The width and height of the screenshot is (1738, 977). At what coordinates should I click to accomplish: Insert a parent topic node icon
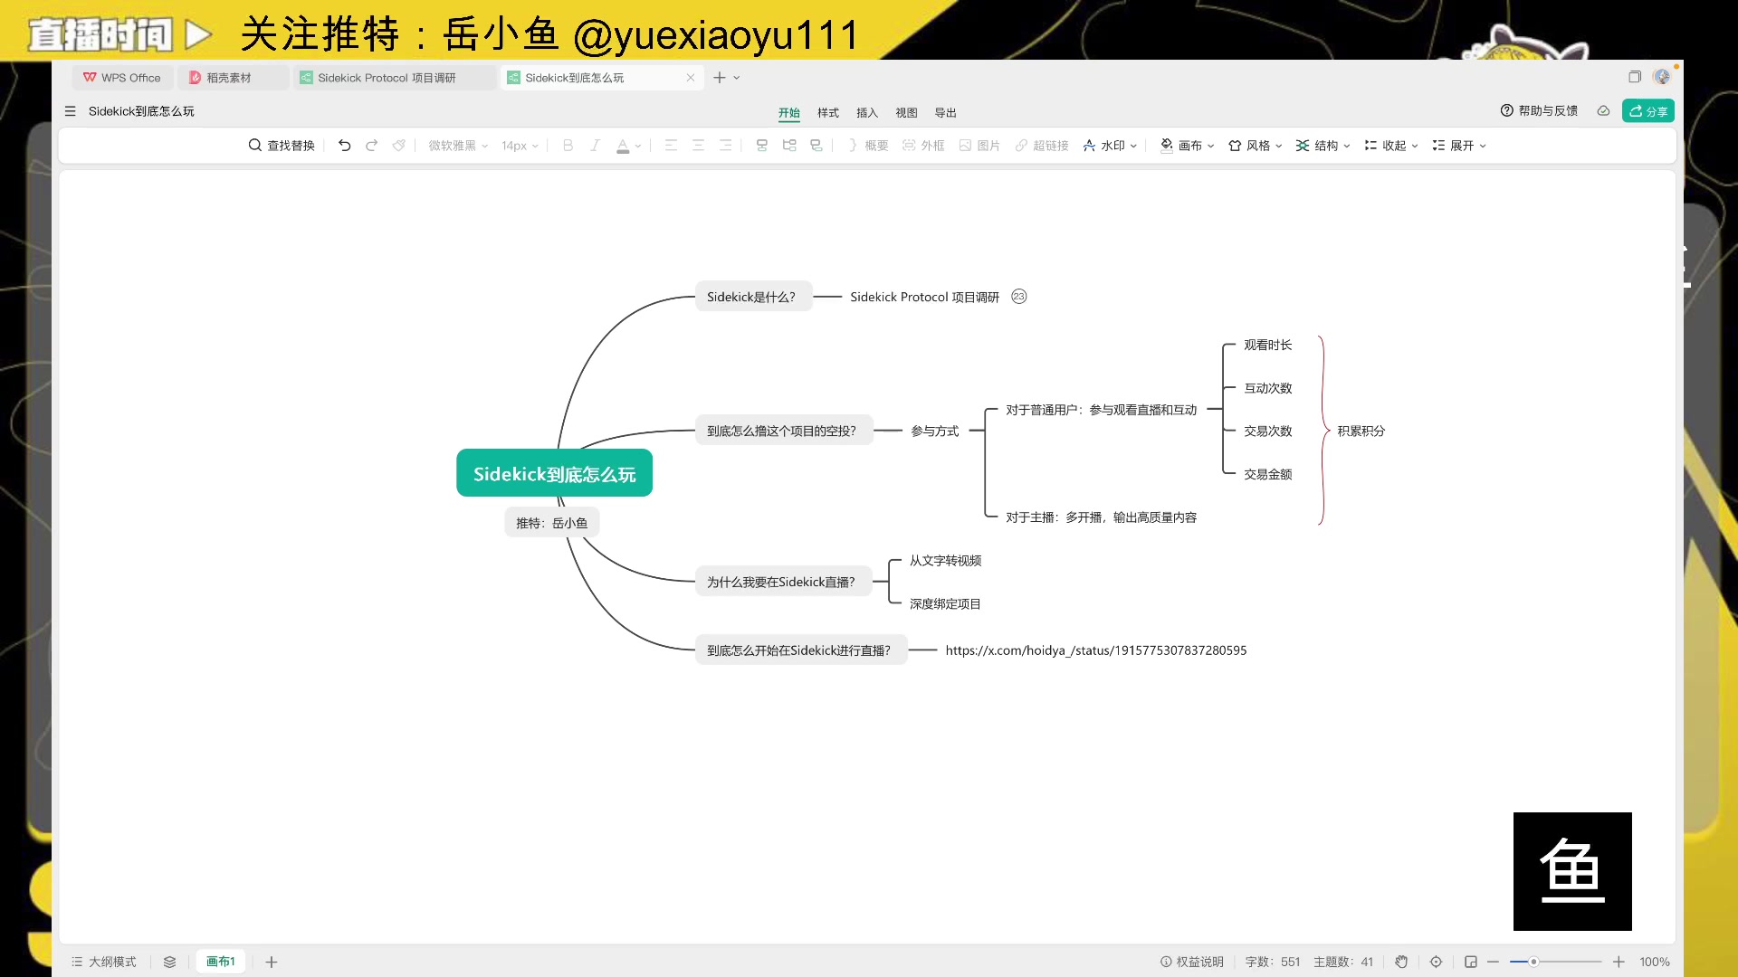[x=816, y=146]
